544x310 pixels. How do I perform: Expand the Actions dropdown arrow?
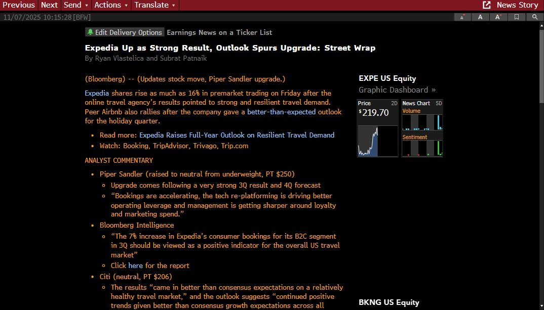click(126, 5)
